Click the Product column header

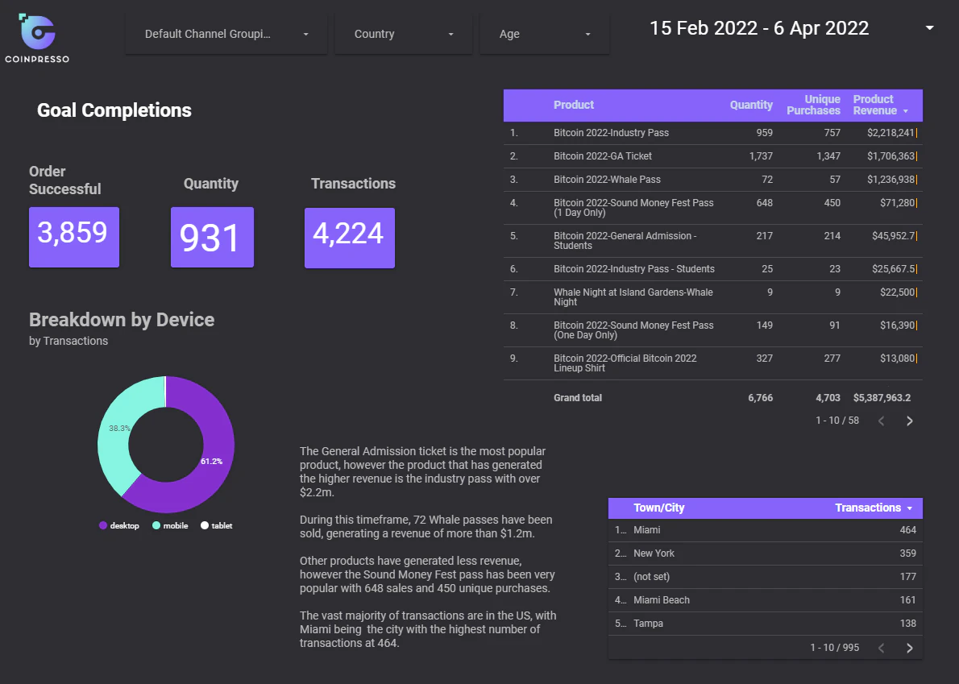point(574,105)
